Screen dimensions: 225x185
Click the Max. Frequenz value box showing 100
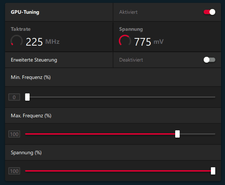pyautogui.click(x=14, y=134)
